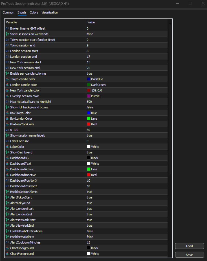Click the boolean icon beside EnableSessionAlerts
The image size is (207, 261).
[x=7, y=192]
